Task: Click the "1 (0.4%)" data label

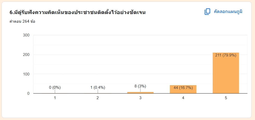Action: [x=98, y=87]
